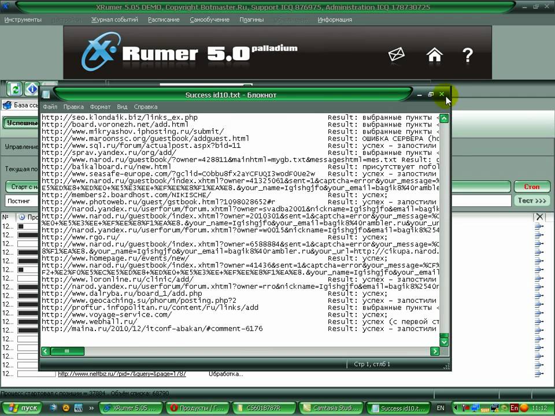Click the red En tray icon

pos(514,408)
